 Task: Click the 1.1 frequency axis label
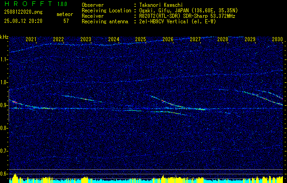pos(4,59)
